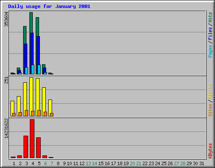Select the yellow Visits bar for day 6

click(x=44, y=100)
